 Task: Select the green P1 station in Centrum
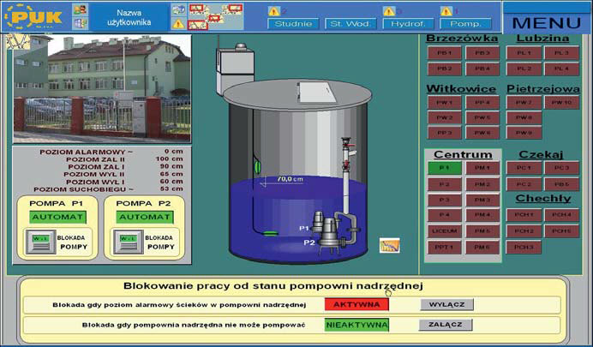pos(444,168)
